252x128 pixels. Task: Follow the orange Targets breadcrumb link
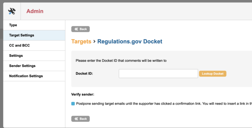(x=81, y=41)
